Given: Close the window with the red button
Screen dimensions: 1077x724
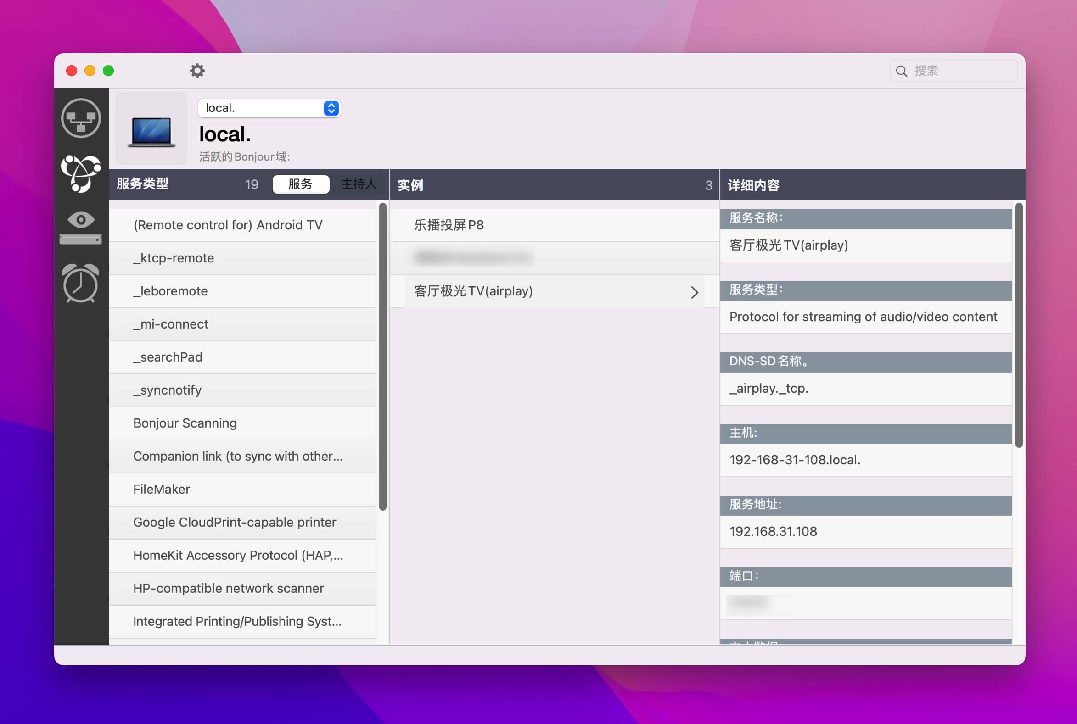Looking at the screenshot, I should 72,71.
